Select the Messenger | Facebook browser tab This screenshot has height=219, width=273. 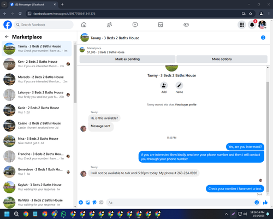point(33,4)
